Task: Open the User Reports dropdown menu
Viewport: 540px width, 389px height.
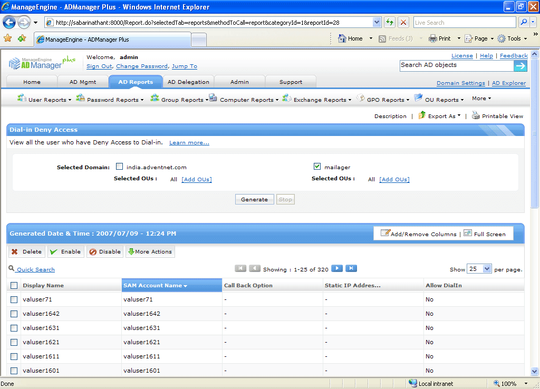Action: [44, 99]
